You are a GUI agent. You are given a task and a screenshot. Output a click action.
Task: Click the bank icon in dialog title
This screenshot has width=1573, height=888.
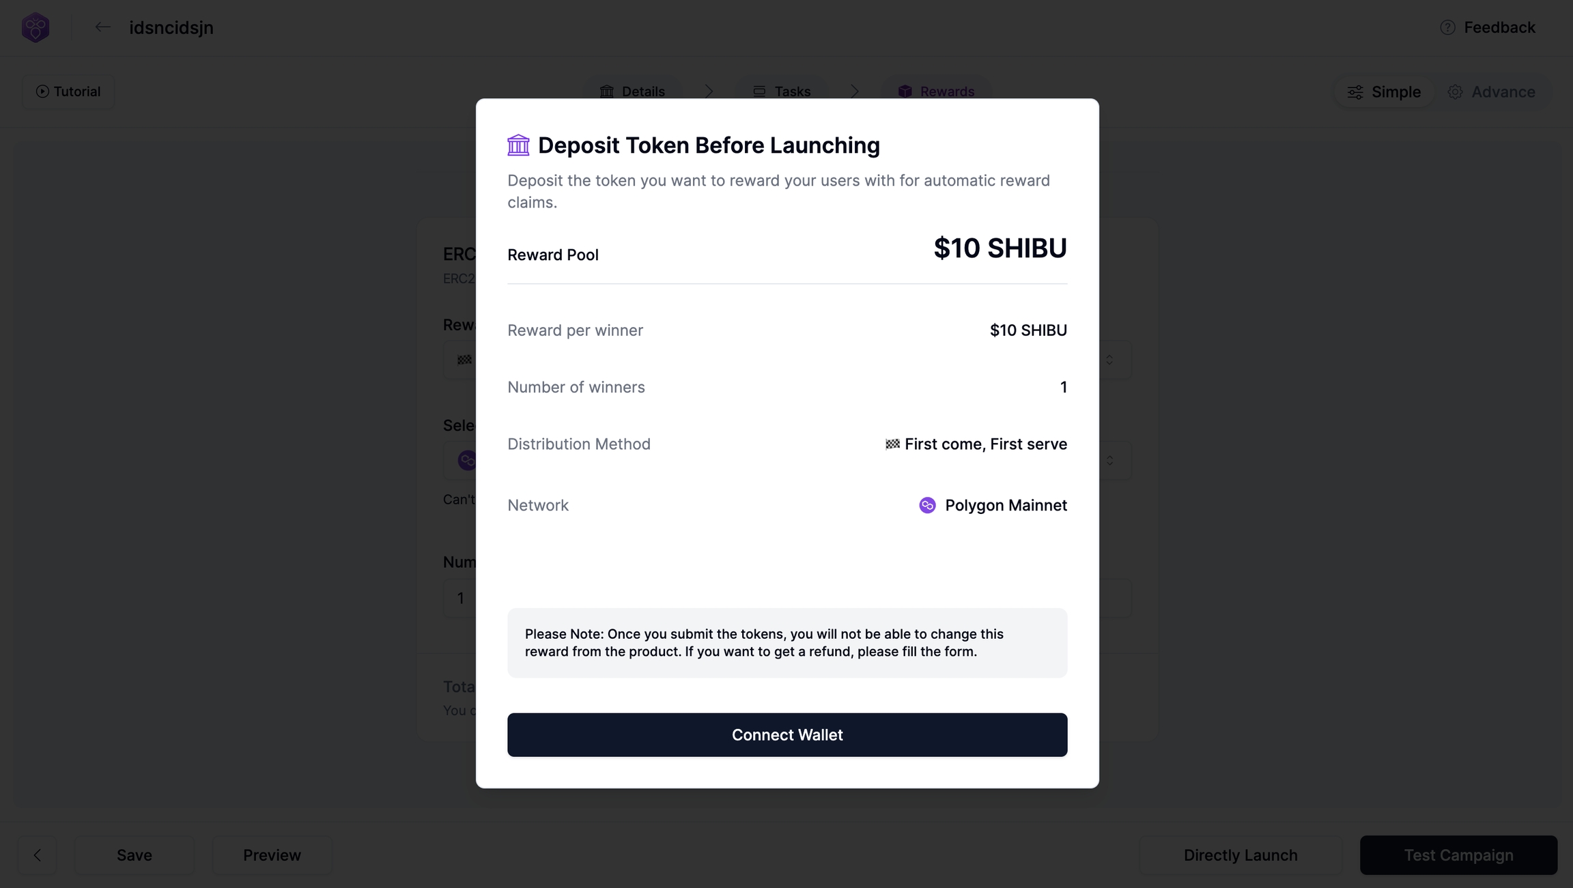tap(518, 145)
